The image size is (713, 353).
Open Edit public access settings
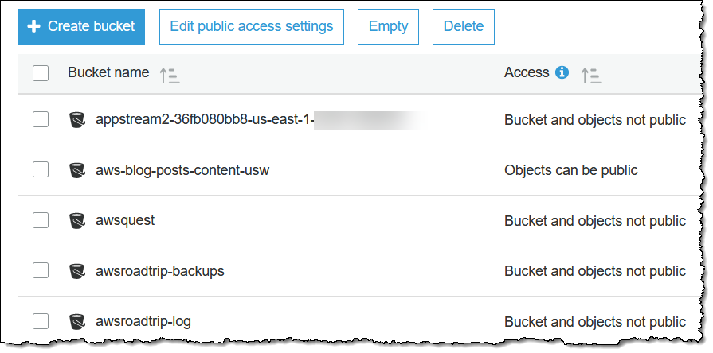tap(251, 26)
